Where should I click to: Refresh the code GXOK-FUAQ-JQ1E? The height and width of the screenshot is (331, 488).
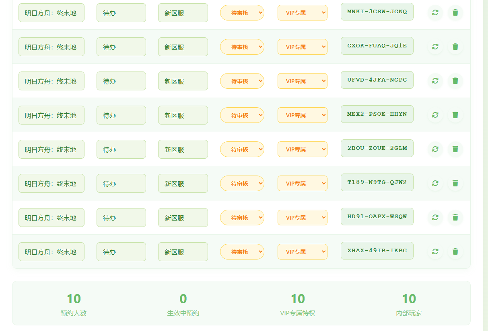click(435, 47)
